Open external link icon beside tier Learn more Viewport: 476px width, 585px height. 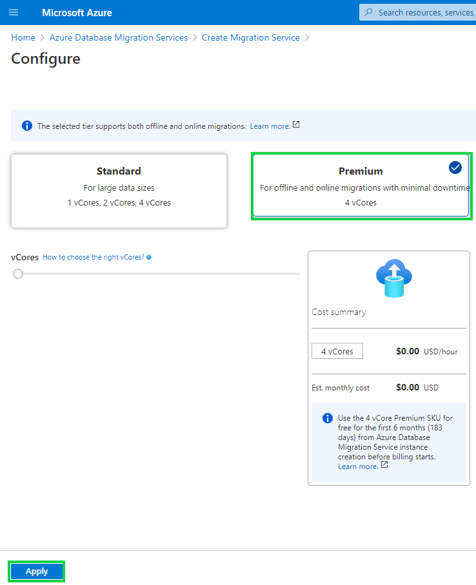(x=296, y=124)
